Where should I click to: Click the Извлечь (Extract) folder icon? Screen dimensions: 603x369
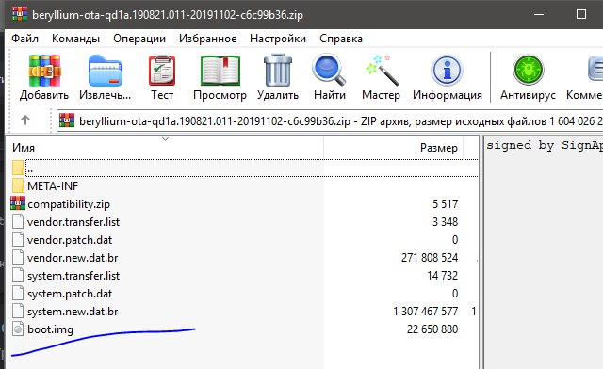pyautogui.click(x=105, y=71)
